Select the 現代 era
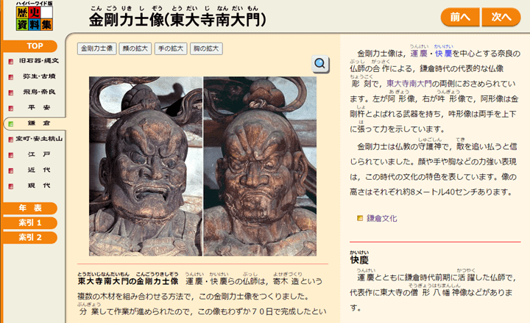Screen dimensions: 530x323 (39, 185)
